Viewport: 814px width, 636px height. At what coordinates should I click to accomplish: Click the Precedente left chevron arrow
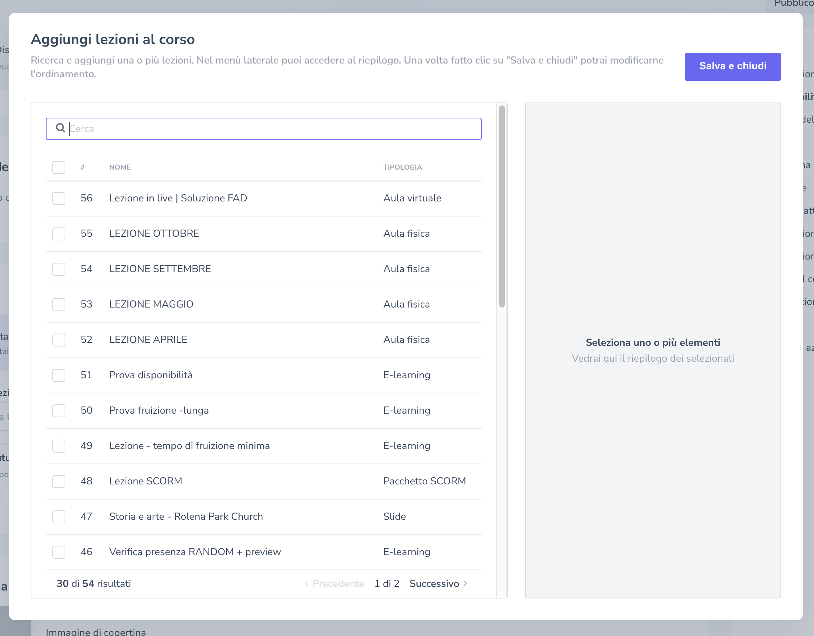(306, 583)
